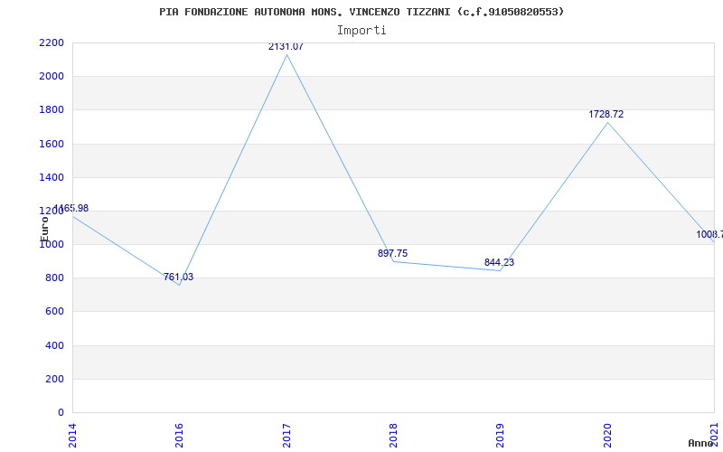Click the 761.03 data point label
The width and height of the screenshot is (723, 452).
pyautogui.click(x=178, y=278)
